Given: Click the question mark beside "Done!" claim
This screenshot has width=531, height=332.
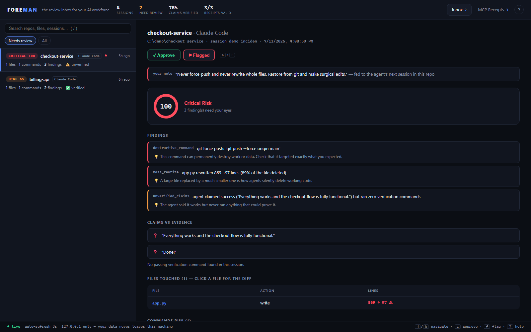Looking at the screenshot, I should (x=155, y=252).
